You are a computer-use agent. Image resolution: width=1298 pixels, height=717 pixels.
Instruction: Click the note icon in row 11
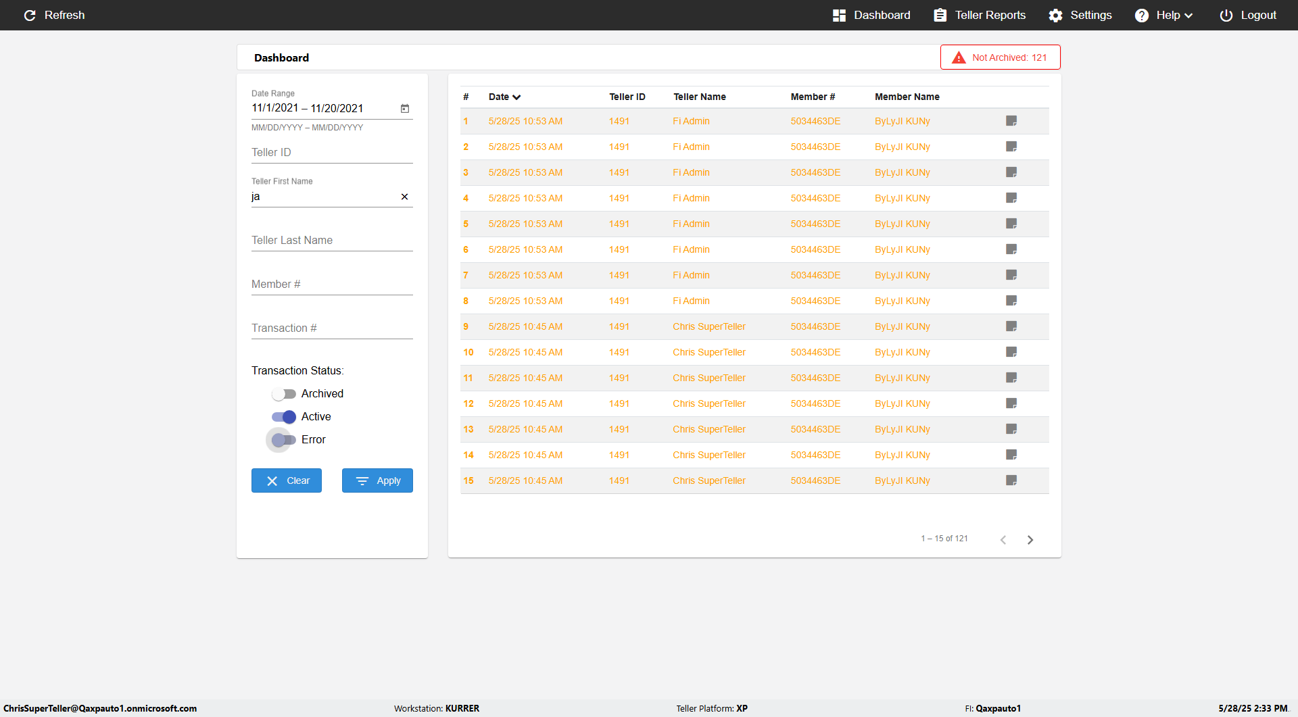[1011, 378]
